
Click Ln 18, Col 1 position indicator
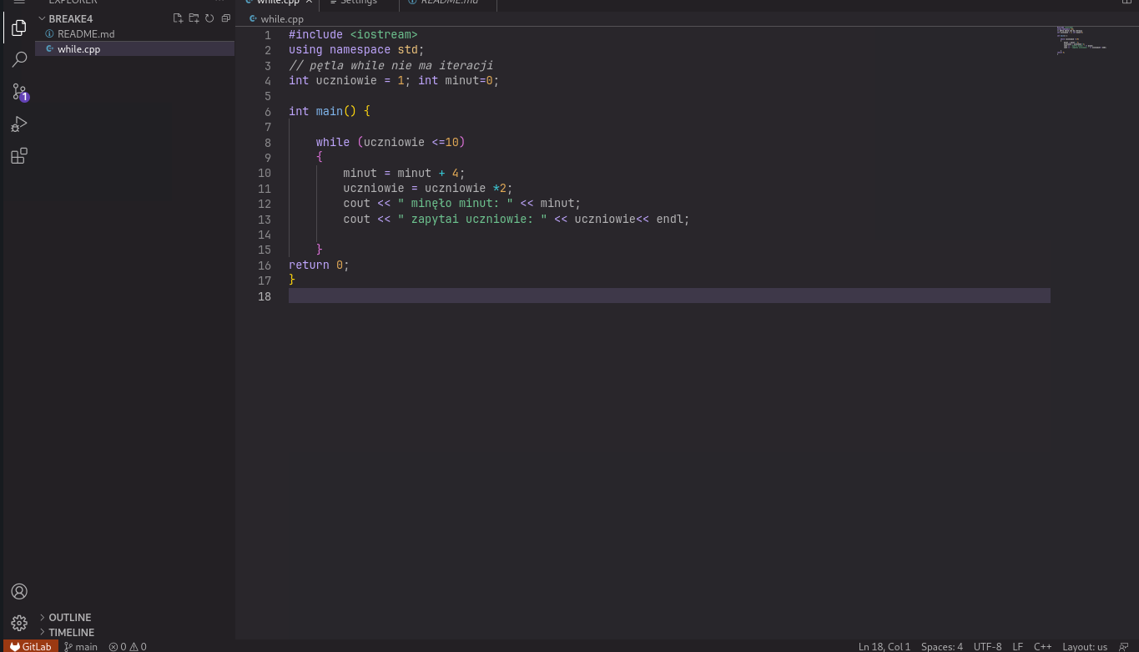tap(884, 646)
